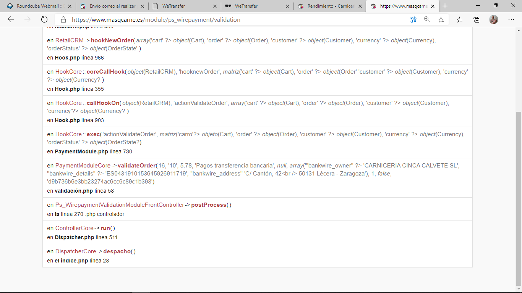The image size is (522, 293).
Task: Click the text Hook.php línea 355
Action: pos(79,89)
